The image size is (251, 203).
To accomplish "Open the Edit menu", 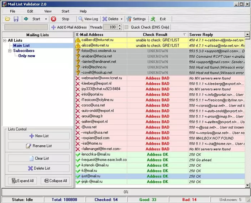I will coord(30,11).
